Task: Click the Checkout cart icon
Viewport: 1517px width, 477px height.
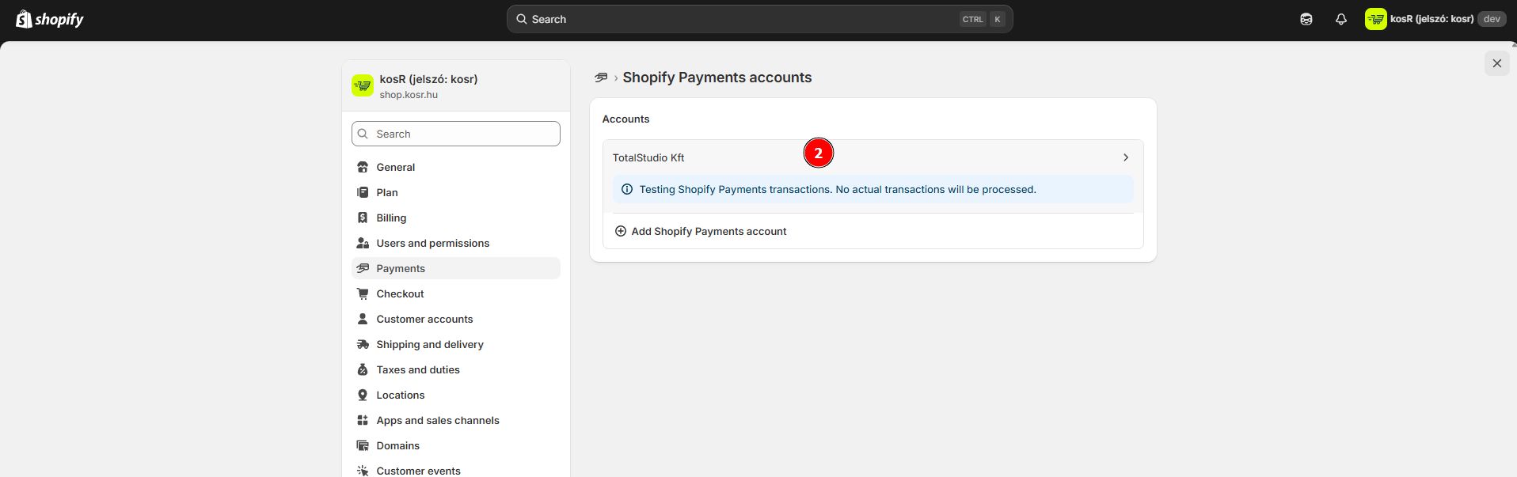Action: [x=363, y=293]
